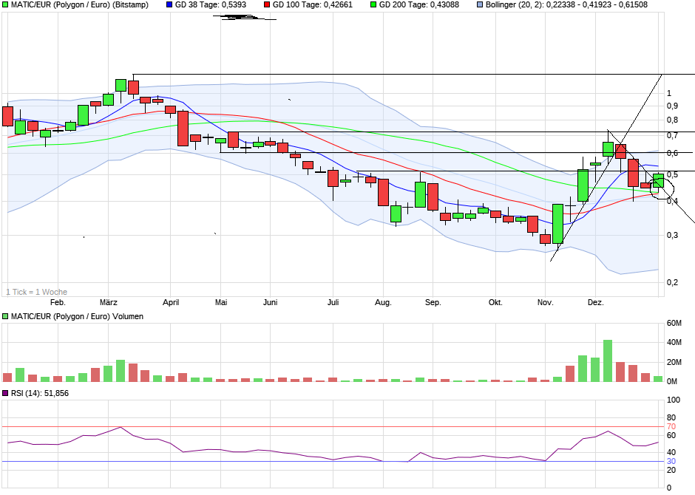Click the tallest green volume bar in December
This screenshot has height=495, width=695.
[608, 361]
